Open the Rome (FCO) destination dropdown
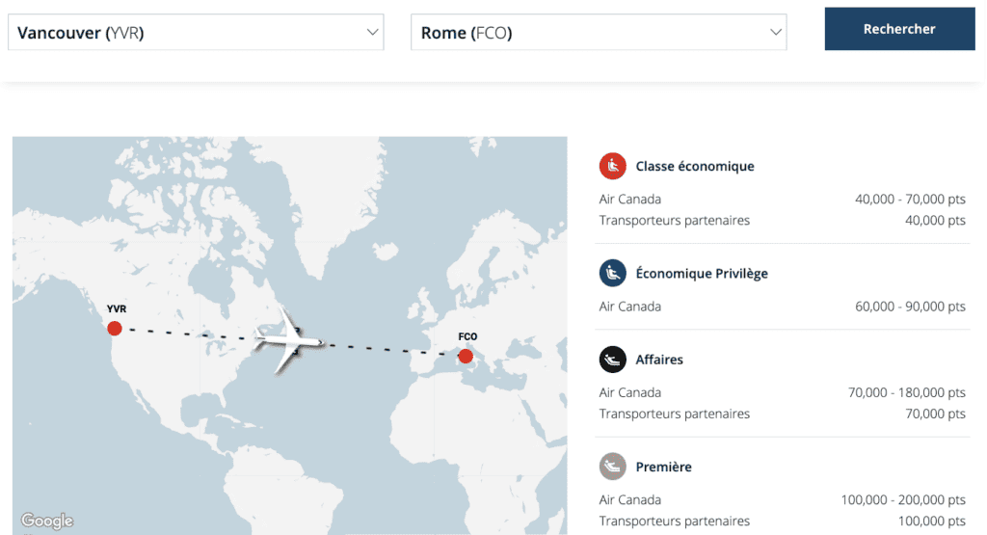The image size is (987, 535). [599, 33]
